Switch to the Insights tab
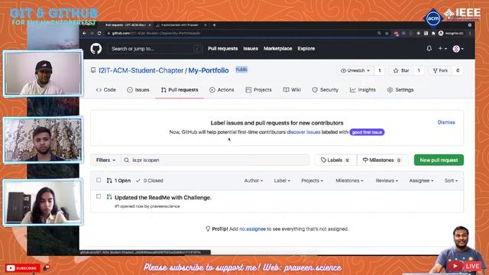The image size is (489, 275). point(363,90)
